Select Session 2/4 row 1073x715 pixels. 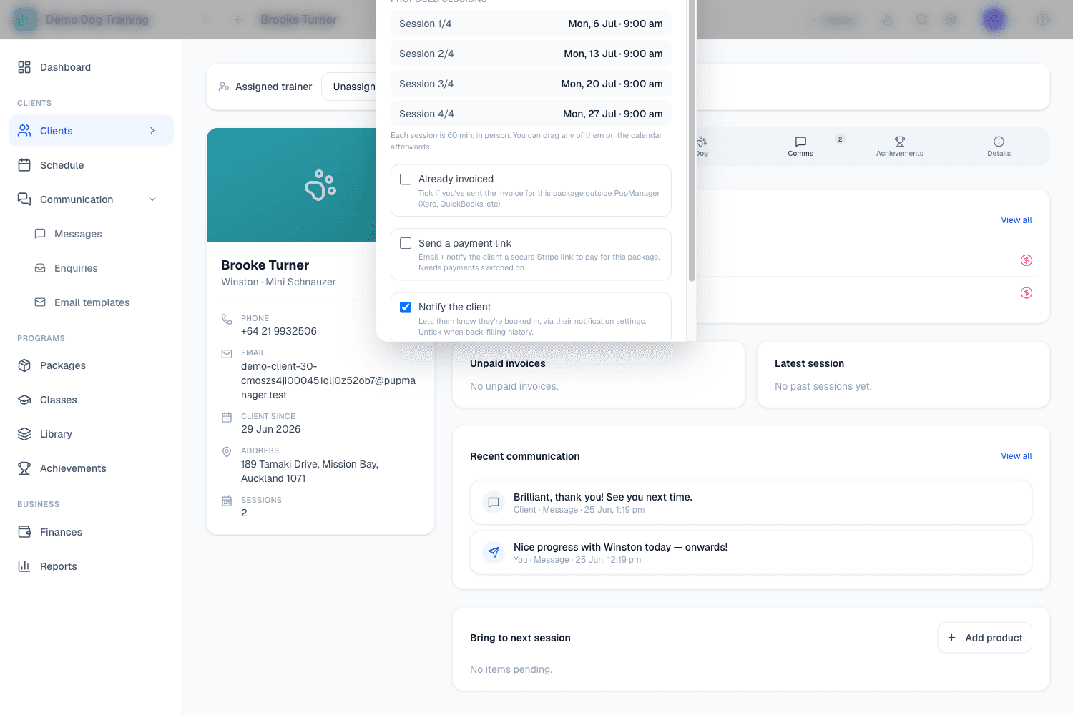click(x=531, y=54)
